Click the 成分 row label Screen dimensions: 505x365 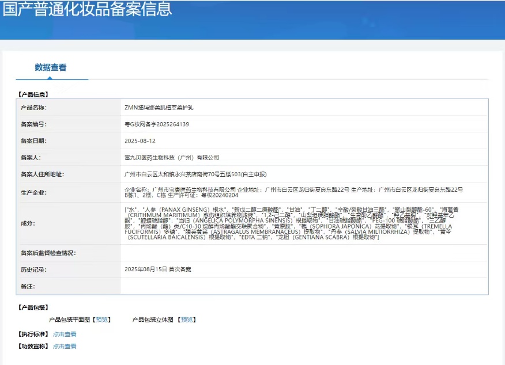[28, 223]
